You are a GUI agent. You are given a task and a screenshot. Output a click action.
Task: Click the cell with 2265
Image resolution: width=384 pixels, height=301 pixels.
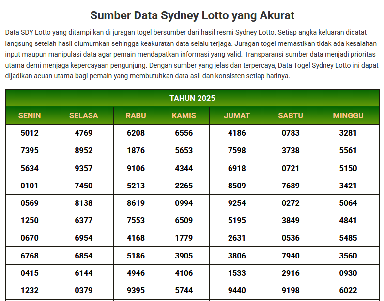point(184,186)
